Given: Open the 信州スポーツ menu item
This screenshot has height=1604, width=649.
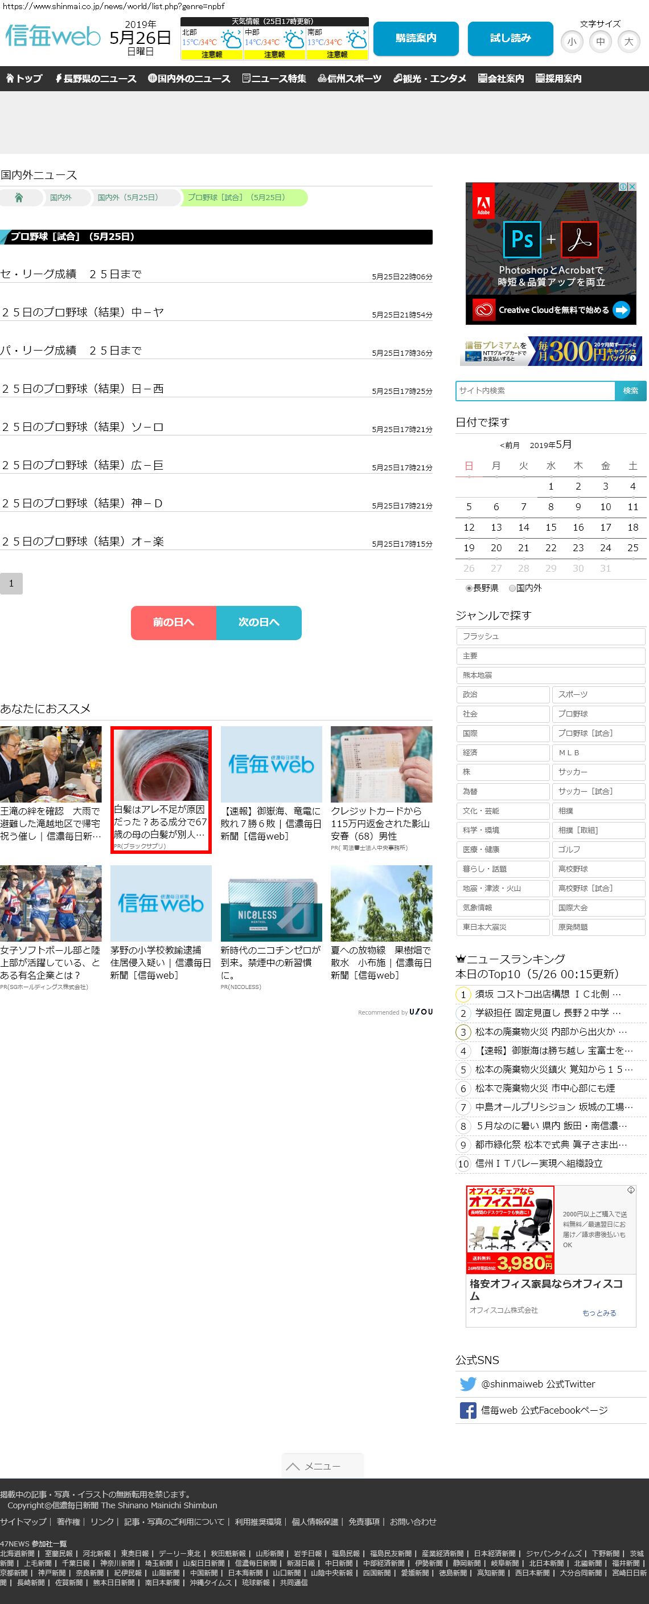Looking at the screenshot, I should point(350,79).
